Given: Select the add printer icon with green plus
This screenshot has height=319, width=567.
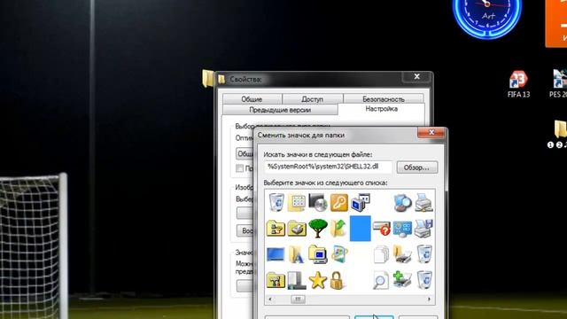Looking at the screenshot, I should 402,280.
